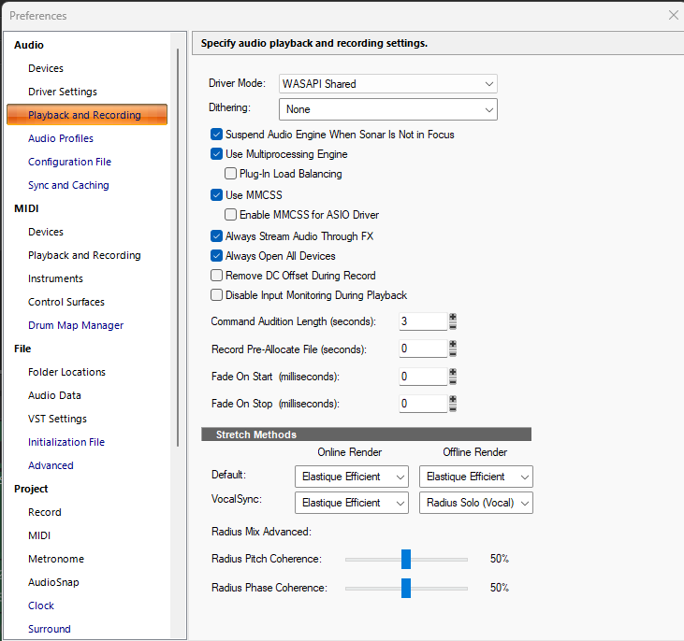Decrease the Fade On Stop value
The height and width of the screenshot is (641, 684).
(453, 408)
